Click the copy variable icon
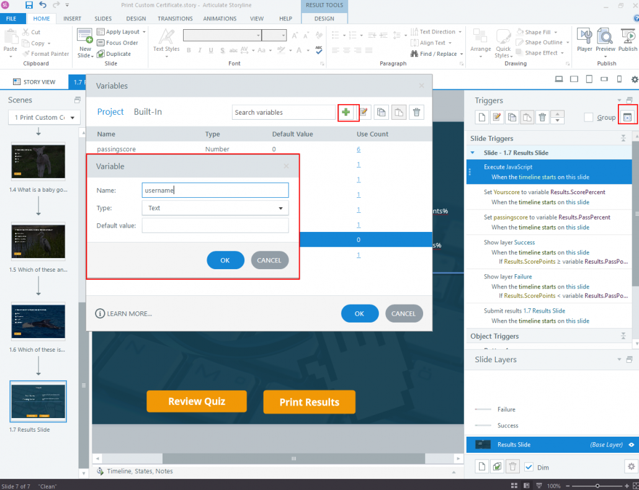The image size is (639, 490). pyautogui.click(x=381, y=112)
